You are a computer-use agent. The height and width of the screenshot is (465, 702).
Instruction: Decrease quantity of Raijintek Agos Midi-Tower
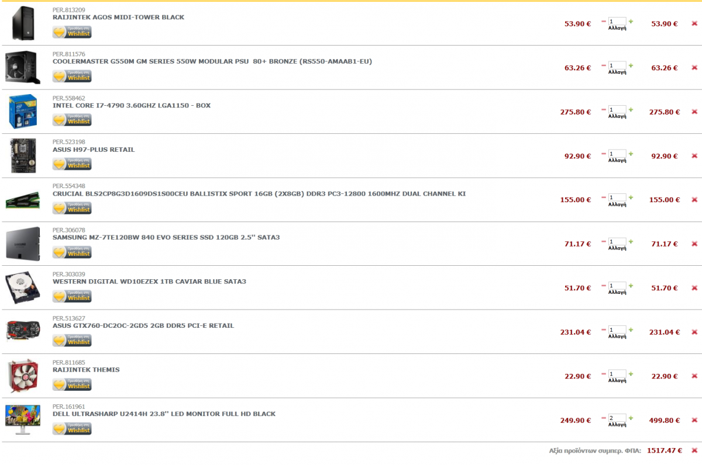coord(604,21)
